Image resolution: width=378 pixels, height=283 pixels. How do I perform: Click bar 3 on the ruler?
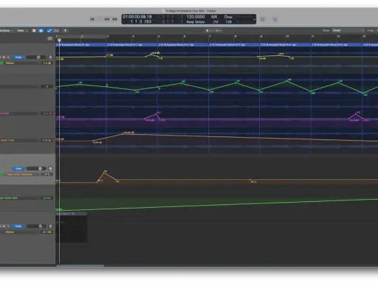[x=108, y=37]
